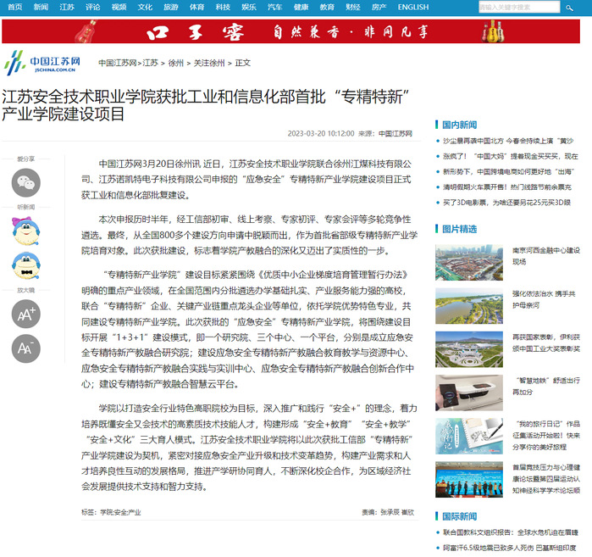Go to the 视频 navigation section

(x=119, y=7)
